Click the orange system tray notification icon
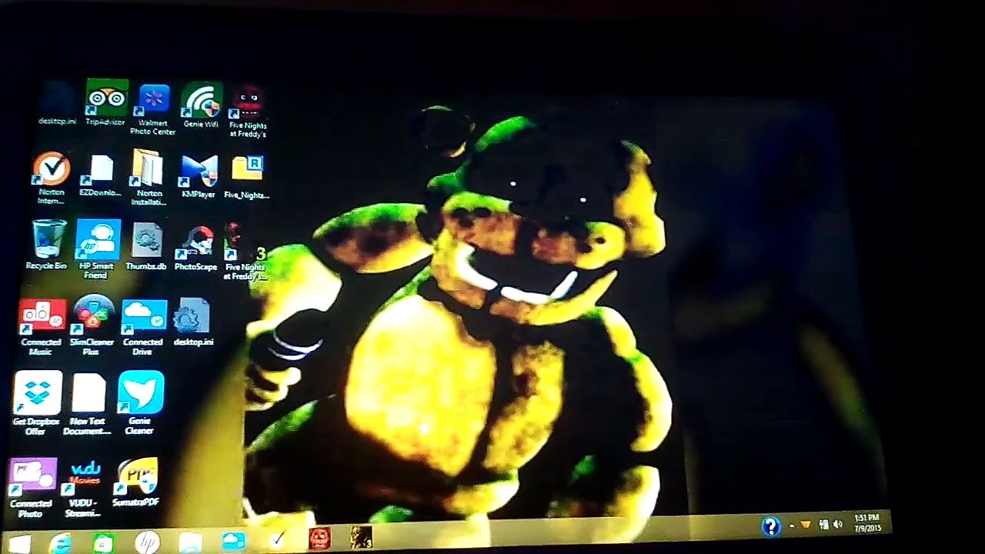Screen dimensions: 985x554 [x=806, y=525]
